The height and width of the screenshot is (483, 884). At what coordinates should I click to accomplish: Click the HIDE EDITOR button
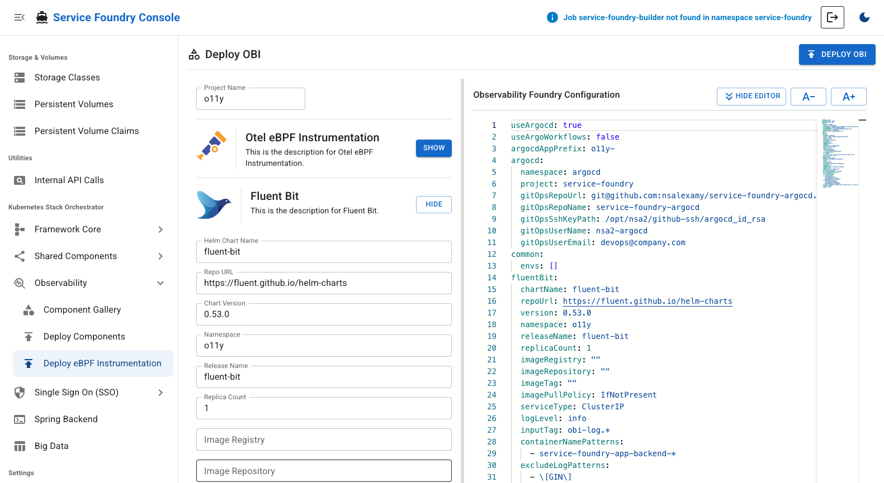[x=751, y=97]
